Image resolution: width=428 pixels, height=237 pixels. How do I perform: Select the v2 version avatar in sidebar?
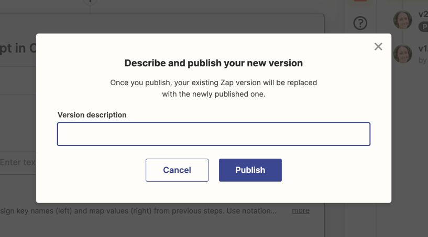pyautogui.click(x=402, y=20)
